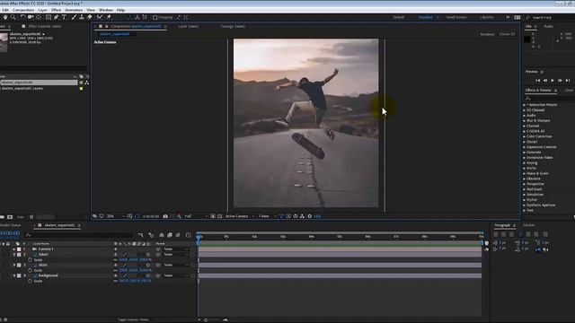Expand the Noise & Grain effects category
The width and height of the screenshot is (575, 323).
[525, 173]
